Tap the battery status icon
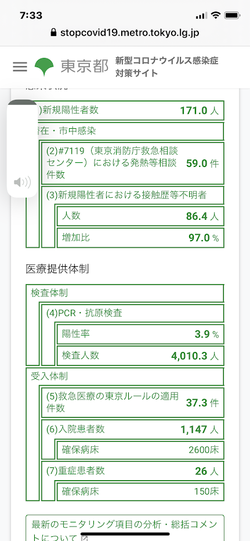This screenshot has width=250, height=541. pyautogui.click(x=231, y=16)
